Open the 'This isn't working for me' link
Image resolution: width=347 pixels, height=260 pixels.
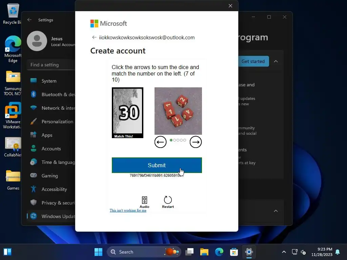pyautogui.click(x=128, y=211)
